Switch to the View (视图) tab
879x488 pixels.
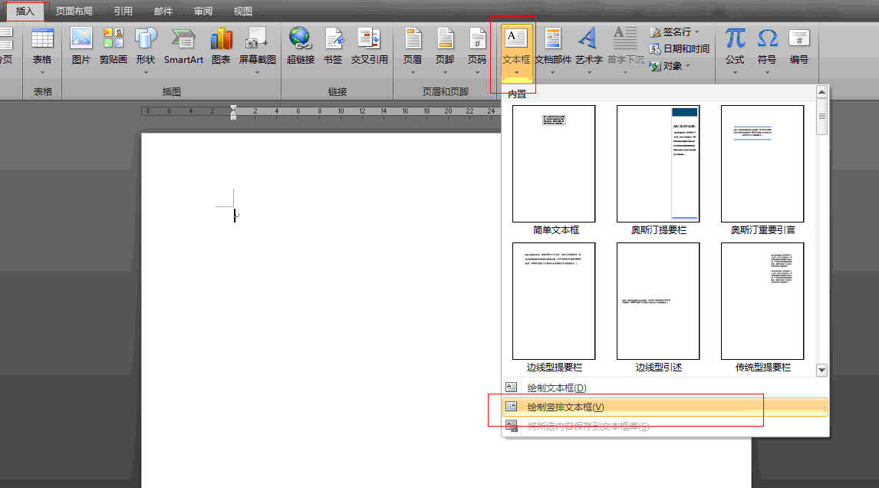pyautogui.click(x=242, y=12)
